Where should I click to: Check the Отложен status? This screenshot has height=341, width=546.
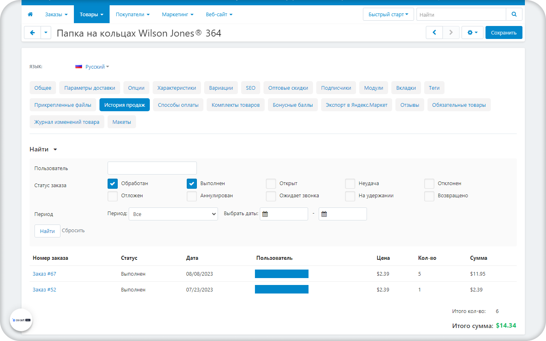click(x=112, y=196)
